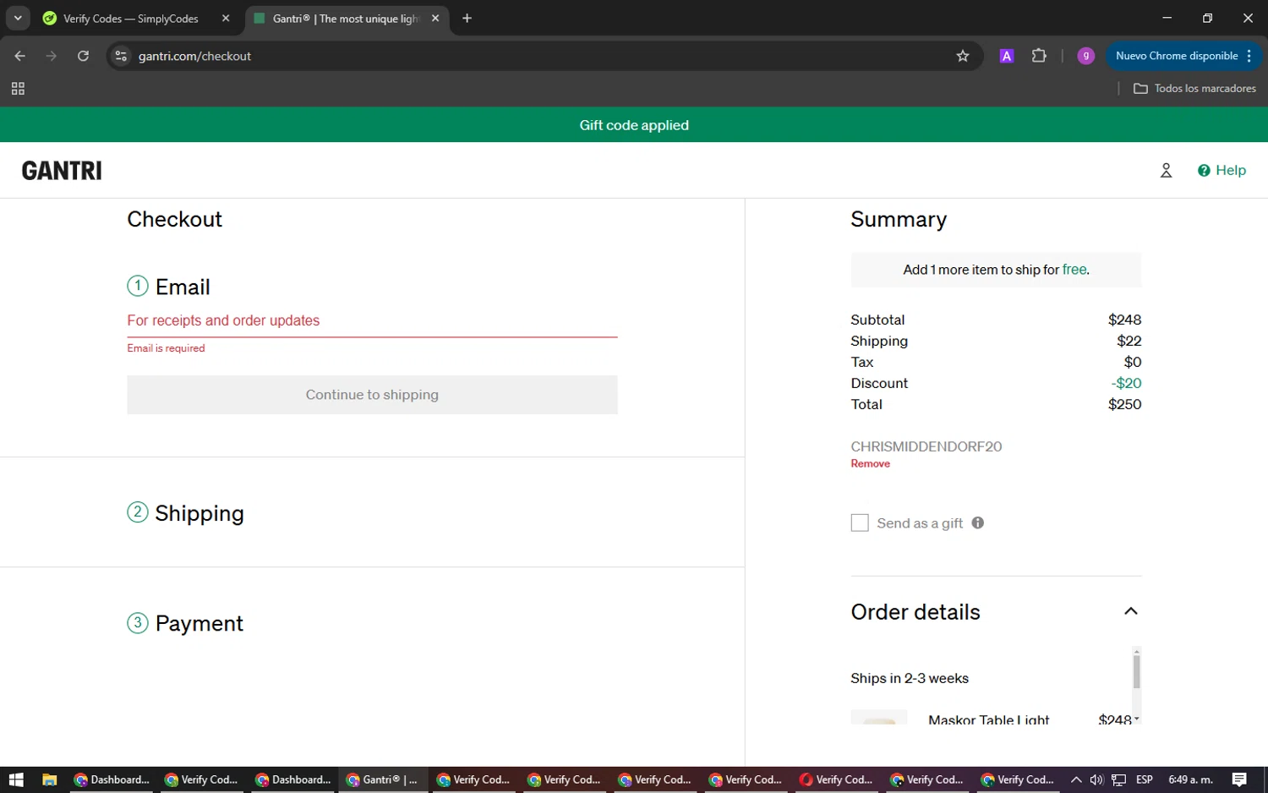Open Todos los marcadores folder
This screenshot has width=1268, height=793.
click(x=1194, y=88)
